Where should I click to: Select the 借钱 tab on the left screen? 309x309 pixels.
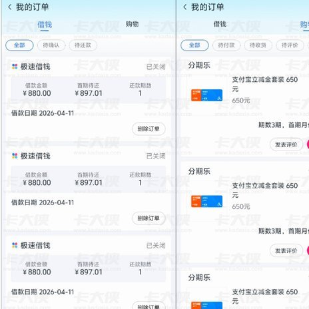click(45, 25)
